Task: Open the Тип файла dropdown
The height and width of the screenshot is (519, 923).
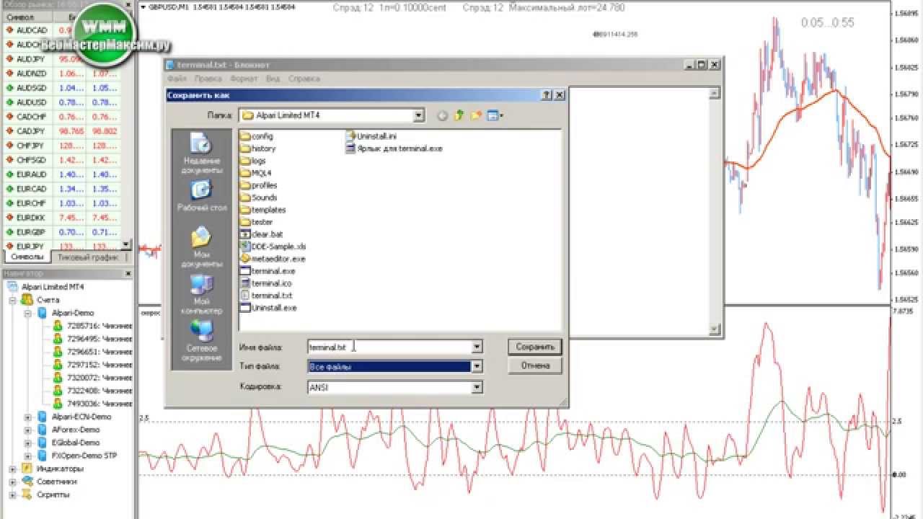Action: (477, 366)
